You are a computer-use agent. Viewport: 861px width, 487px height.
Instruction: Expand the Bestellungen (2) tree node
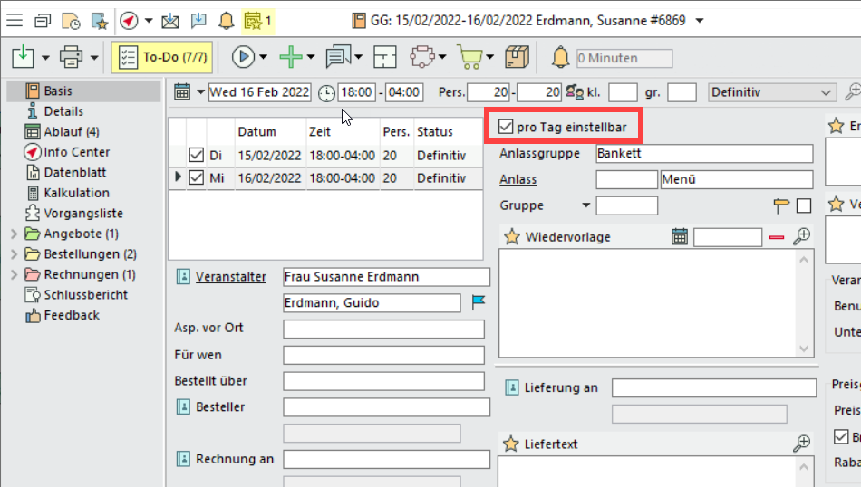coord(14,254)
